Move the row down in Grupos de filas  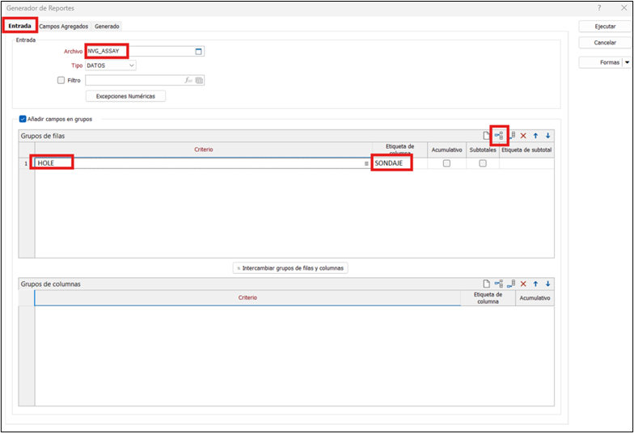547,136
